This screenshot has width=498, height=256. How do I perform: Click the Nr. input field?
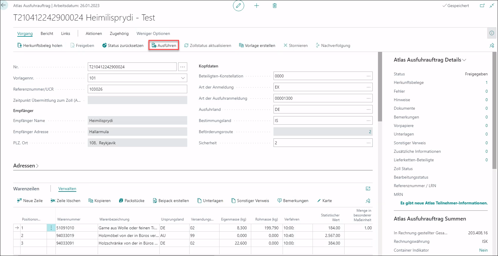point(132,67)
